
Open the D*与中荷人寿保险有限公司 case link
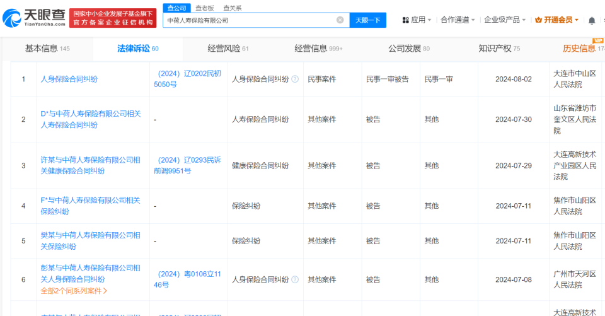pos(91,119)
